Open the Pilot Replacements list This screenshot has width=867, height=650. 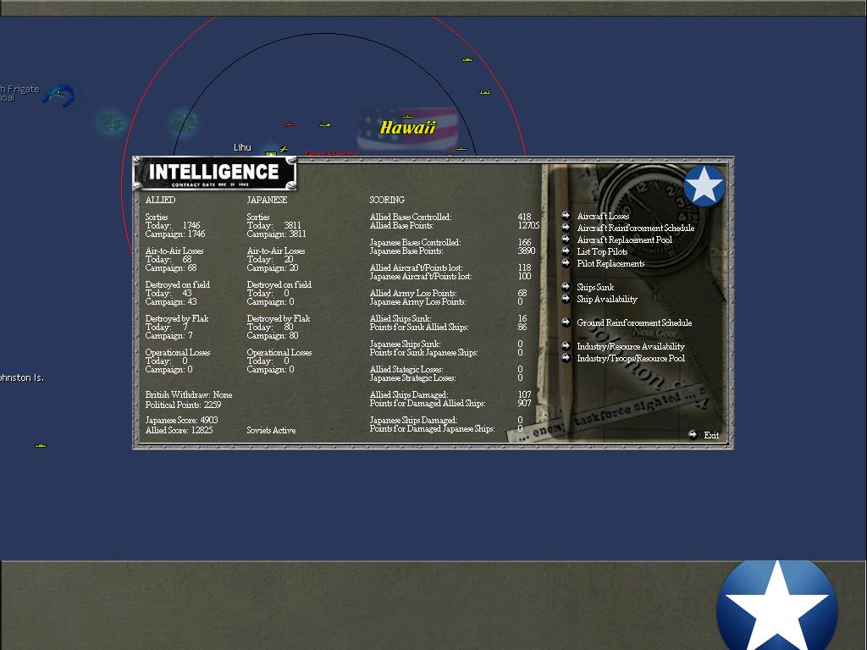(x=610, y=263)
